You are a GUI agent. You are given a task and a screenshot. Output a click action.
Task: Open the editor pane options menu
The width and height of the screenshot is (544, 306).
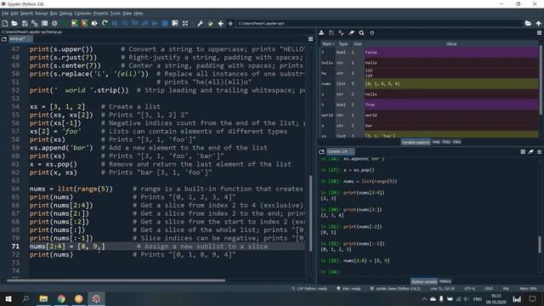(310, 39)
